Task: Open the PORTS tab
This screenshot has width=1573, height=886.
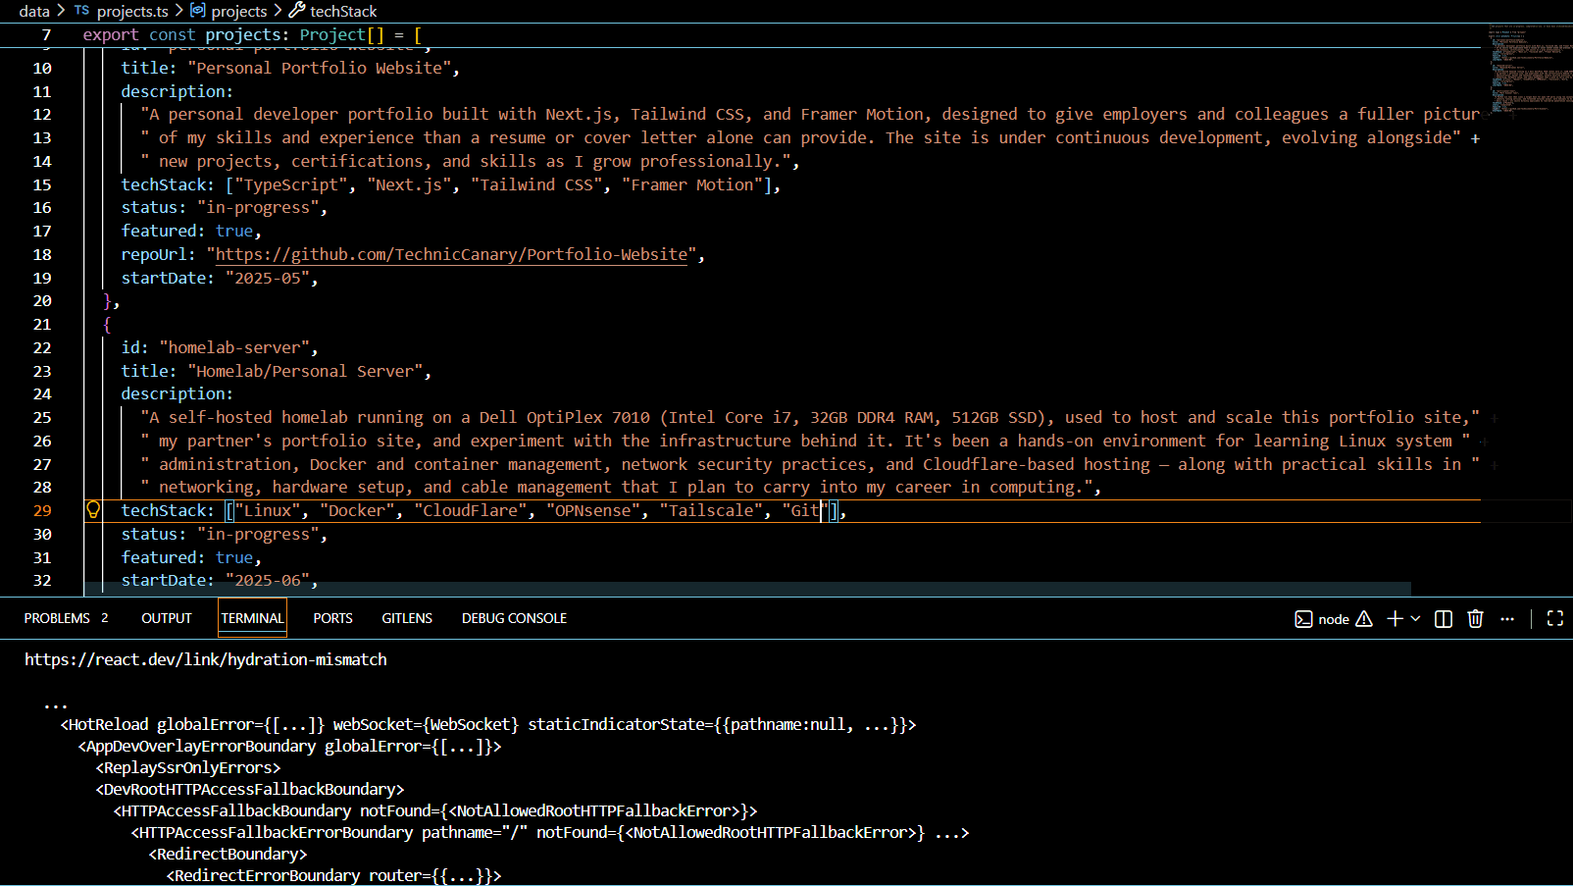Action: tap(332, 618)
